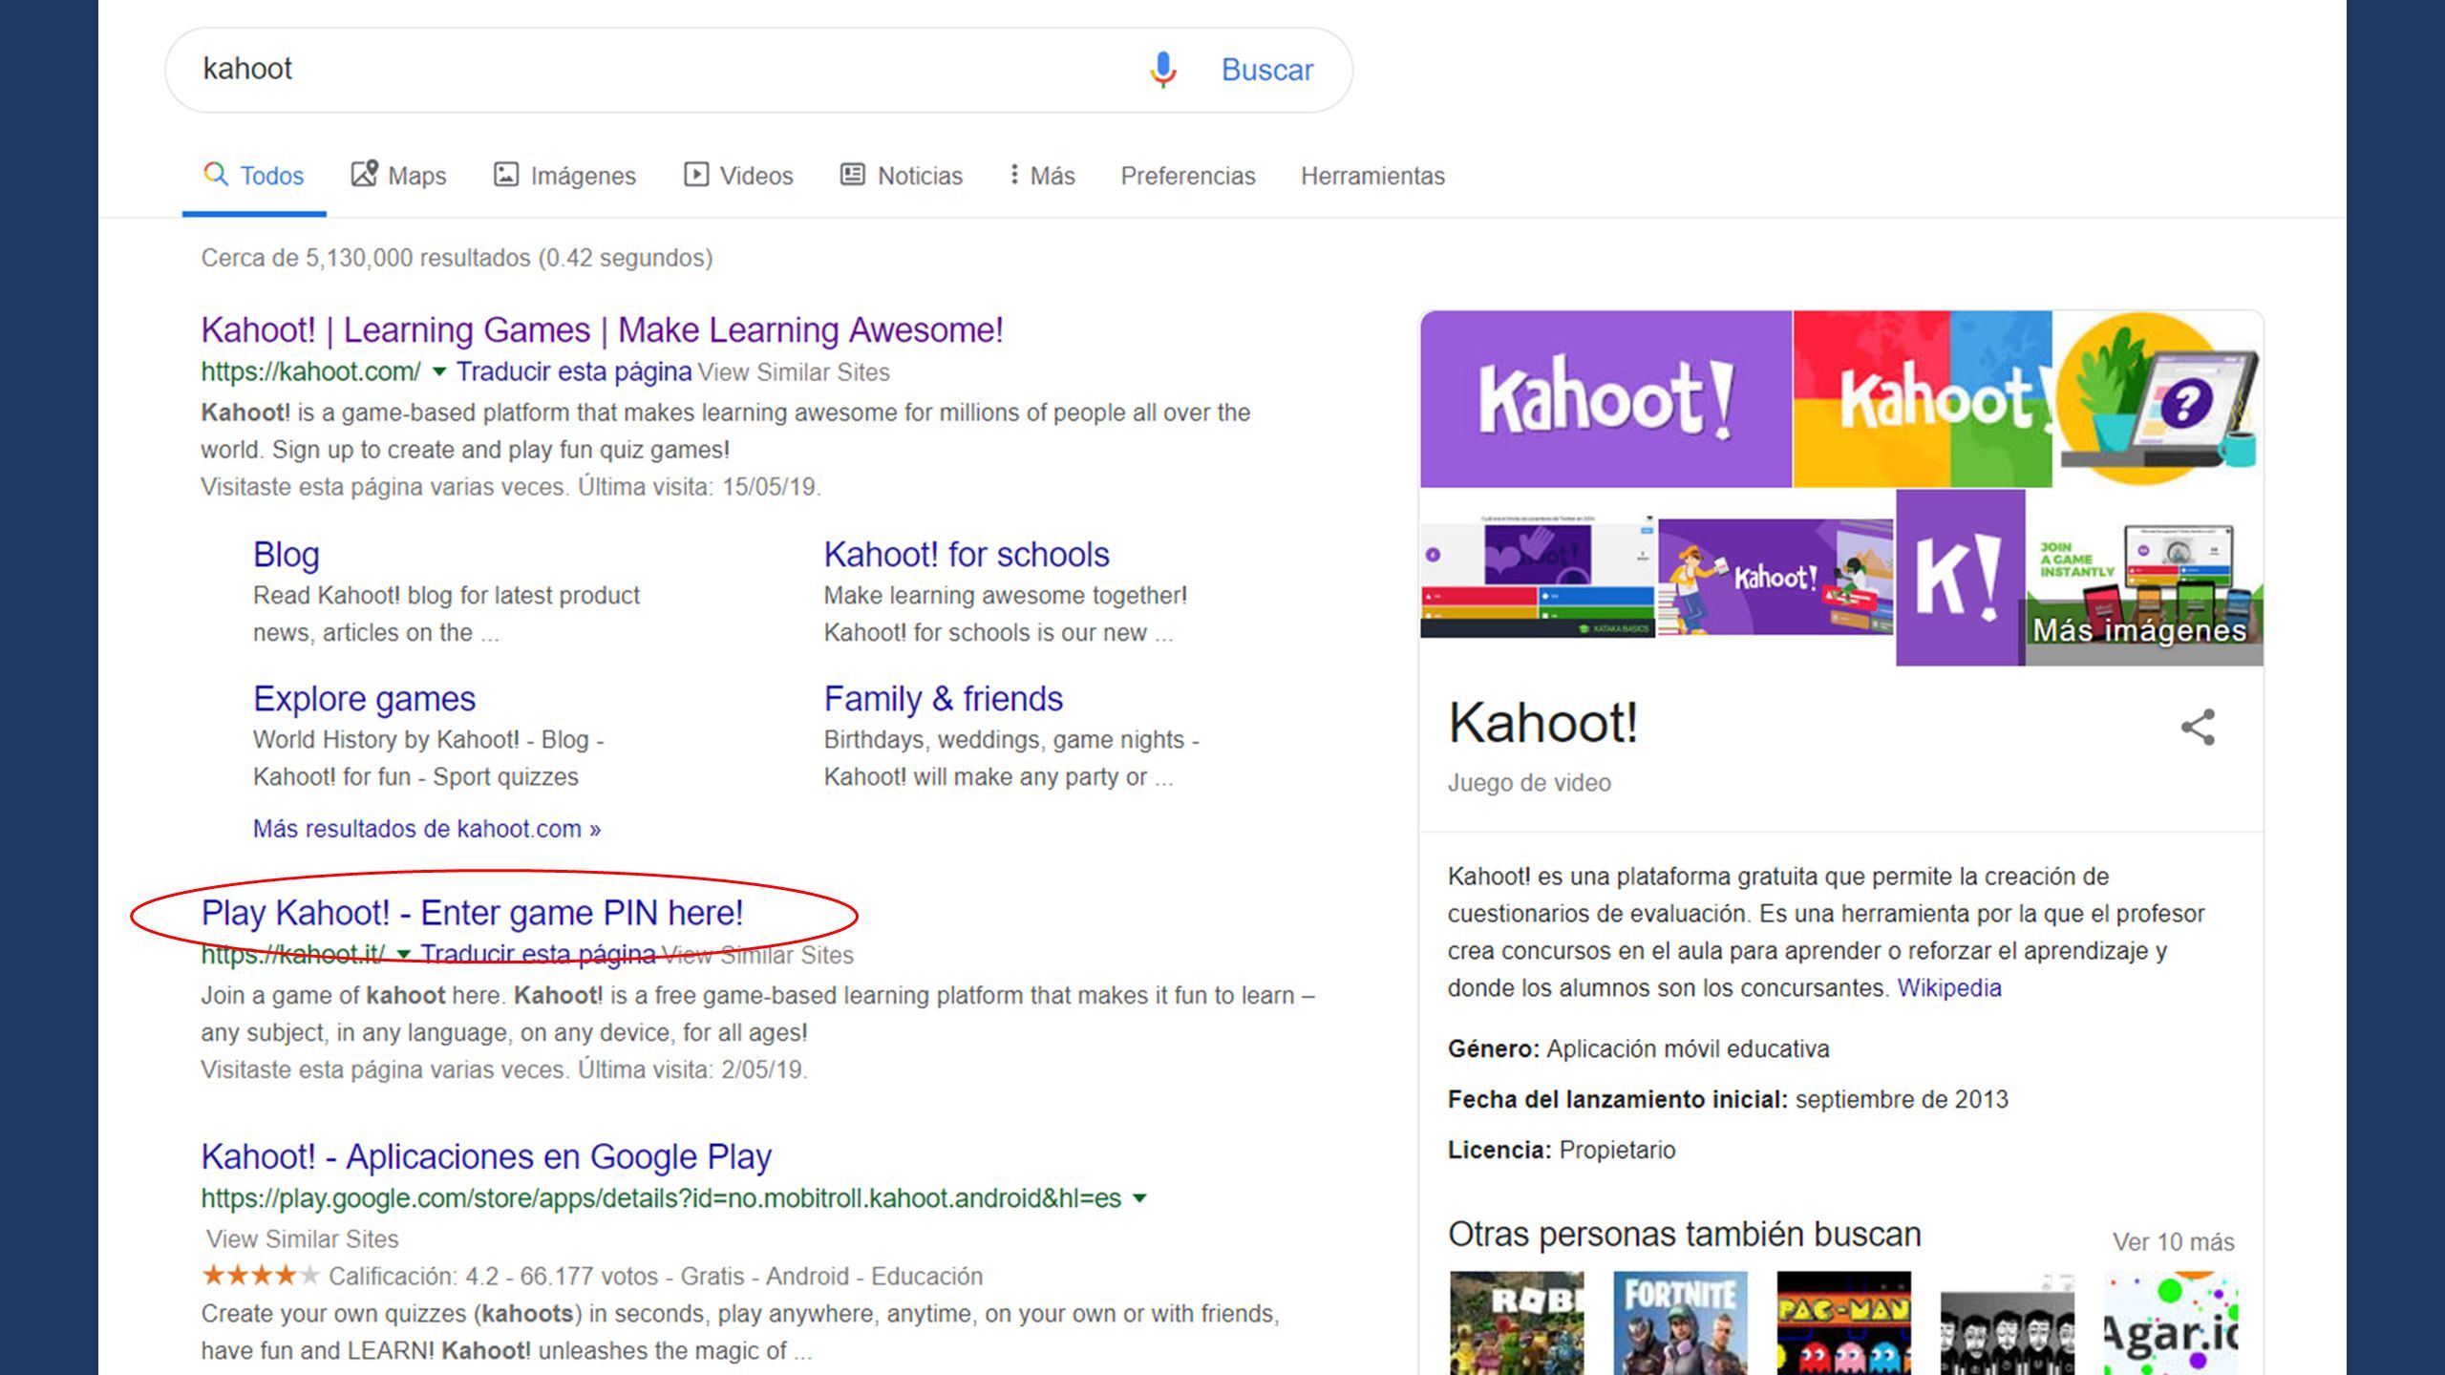Open the Kahoot quiz screen thumbnail
Image resolution: width=2445 pixels, height=1375 pixels.
pyautogui.click(x=1537, y=577)
